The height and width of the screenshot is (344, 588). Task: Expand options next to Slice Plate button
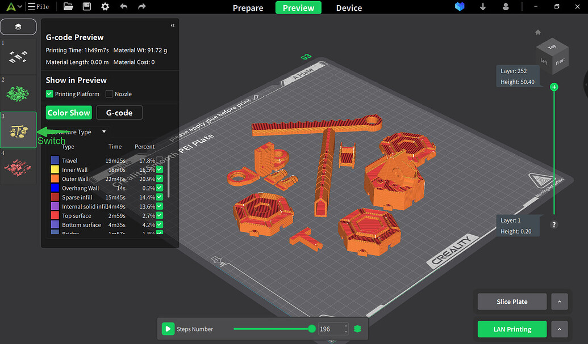click(560, 301)
